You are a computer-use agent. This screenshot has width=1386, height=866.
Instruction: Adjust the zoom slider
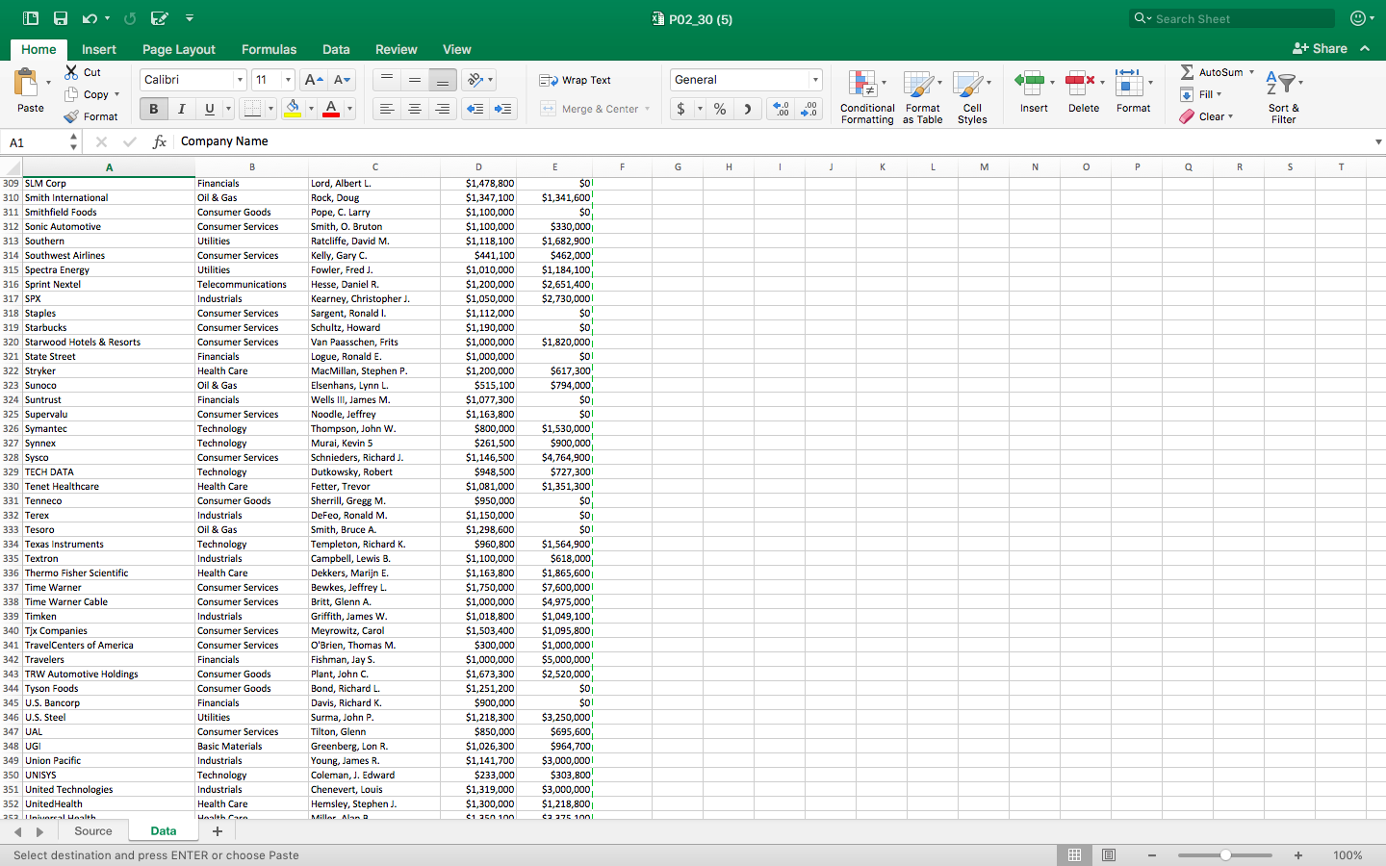[1225, 855]
